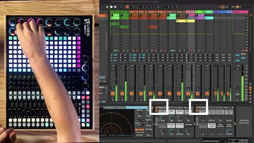Toggle track 10 activator button
Viewport: 254px width, 143px height.
click(198, 94)
